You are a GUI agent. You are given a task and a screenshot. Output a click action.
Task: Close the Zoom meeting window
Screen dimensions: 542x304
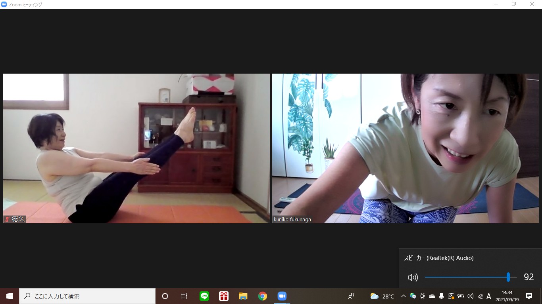pyautogui.click(x=532, y=4)
